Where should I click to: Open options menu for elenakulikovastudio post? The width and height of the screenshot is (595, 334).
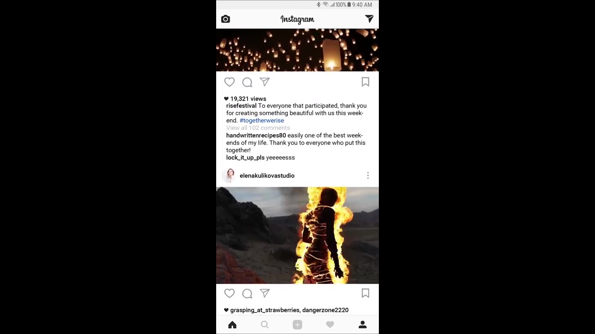pos(368,175)
